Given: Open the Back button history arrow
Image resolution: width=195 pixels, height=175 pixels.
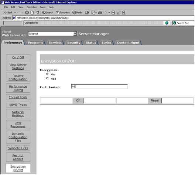Looking at the screenshot, I should tap(15, 13).
